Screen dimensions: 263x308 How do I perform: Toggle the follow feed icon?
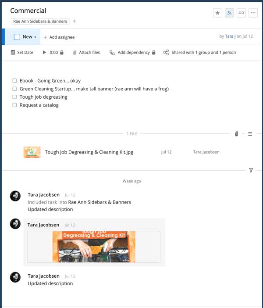(229, 13)
